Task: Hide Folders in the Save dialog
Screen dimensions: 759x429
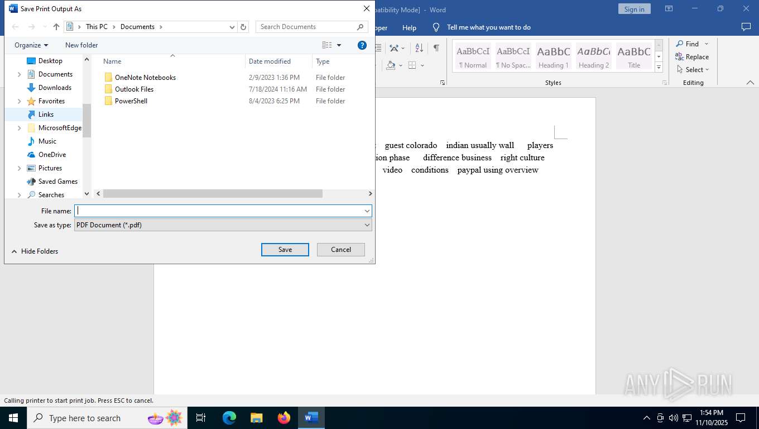Action: click(35, 251)
